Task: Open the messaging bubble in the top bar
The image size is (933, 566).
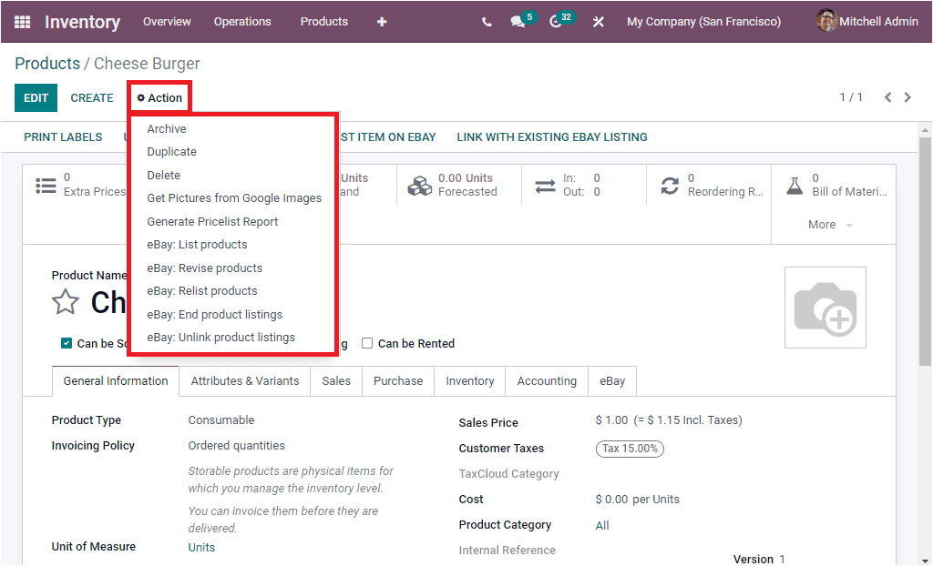Action: click(518, 21)
